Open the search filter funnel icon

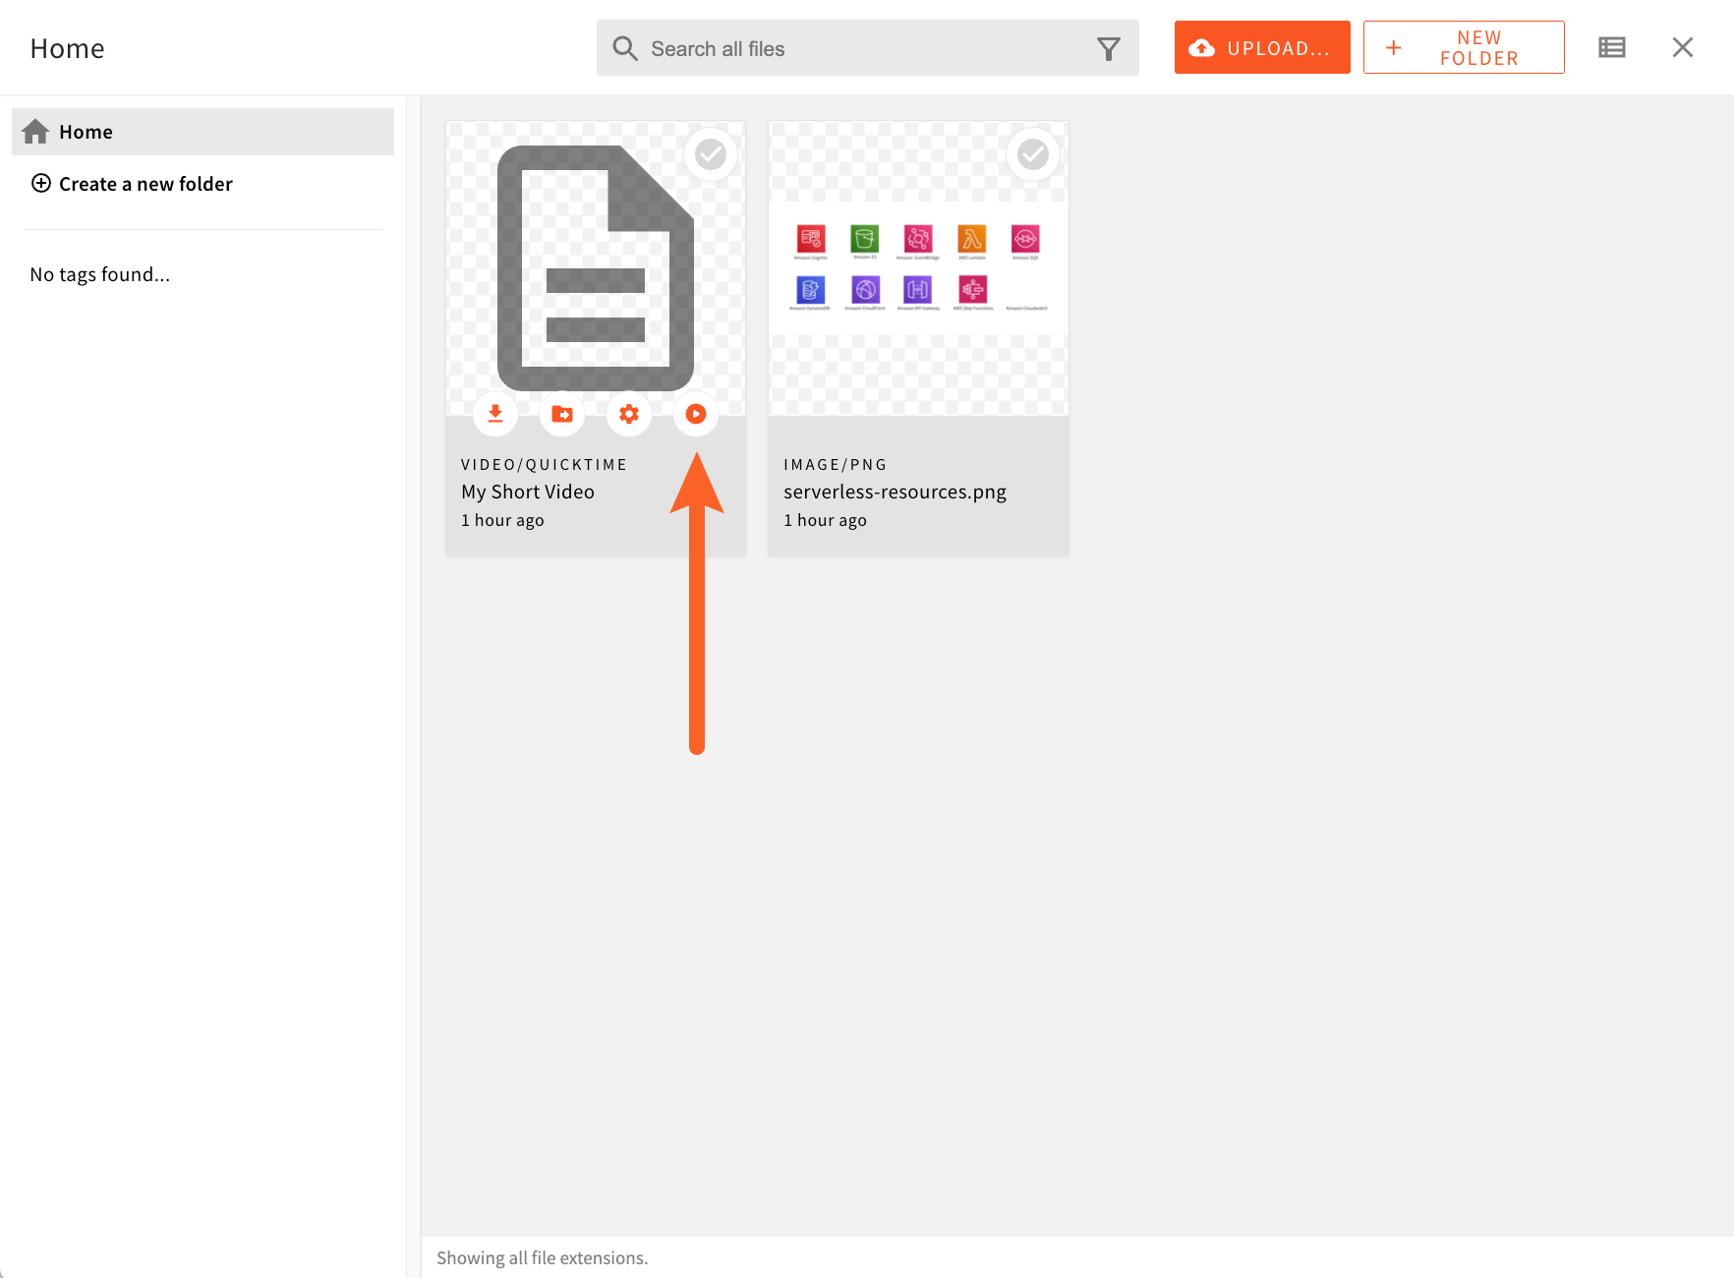point(1108,49)
